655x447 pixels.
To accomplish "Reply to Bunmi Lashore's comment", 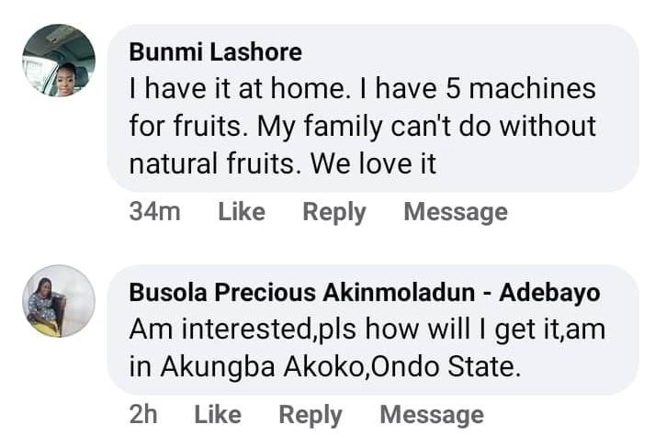I will (334, 212).
